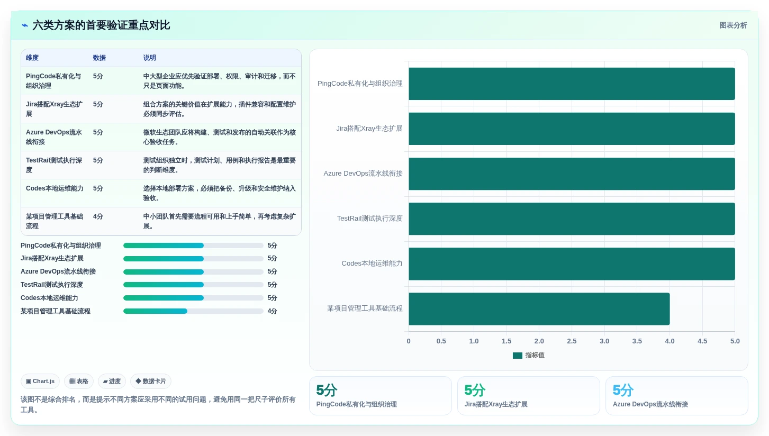Image resolution: width=769 pixels, height=436 pixels.
Task: Click the Jira搭配Xray progress bar
Action: pyautogui.click(x=193, y=259)
